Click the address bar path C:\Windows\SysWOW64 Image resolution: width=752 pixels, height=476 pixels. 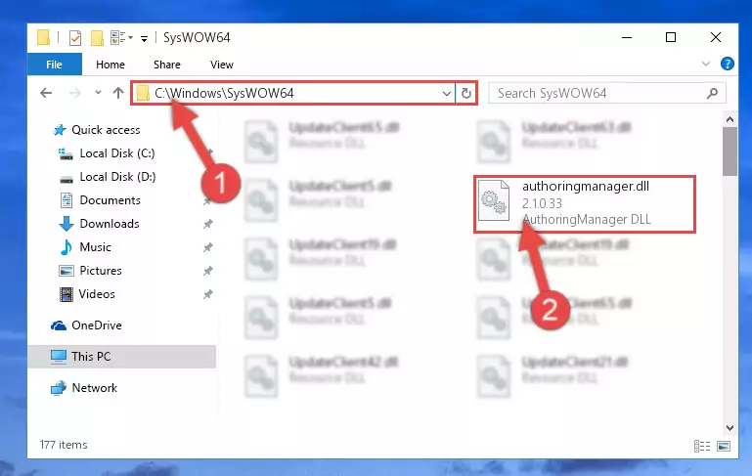[x=224, y=93]
